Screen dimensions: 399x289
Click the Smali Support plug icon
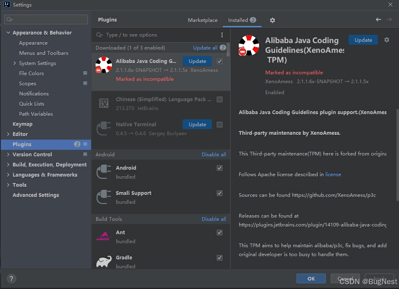[104, 197]
